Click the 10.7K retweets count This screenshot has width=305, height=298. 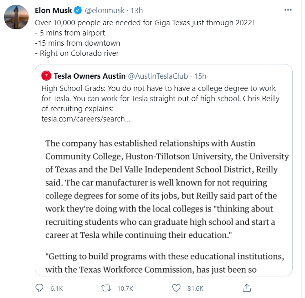125,288
